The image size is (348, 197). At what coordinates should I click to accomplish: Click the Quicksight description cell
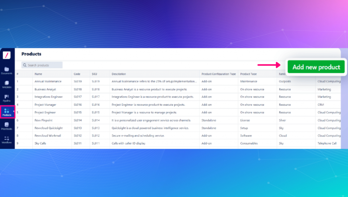150,128
